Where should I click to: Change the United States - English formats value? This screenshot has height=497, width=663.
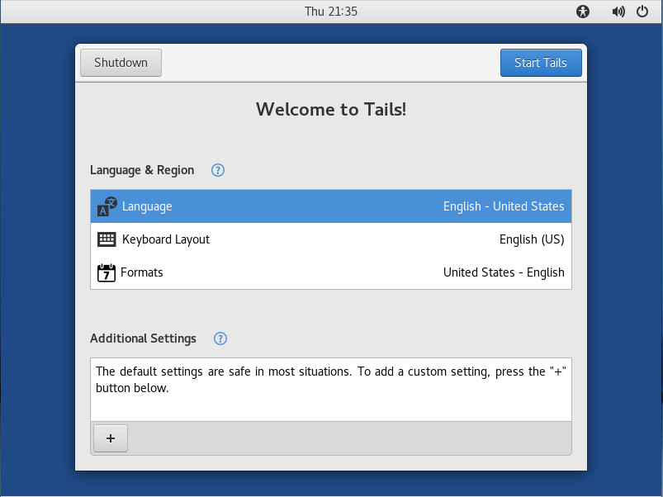504,272
